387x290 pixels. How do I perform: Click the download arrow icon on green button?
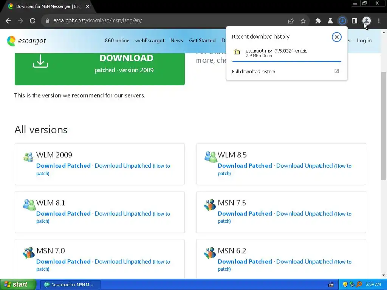click(40, 61)
